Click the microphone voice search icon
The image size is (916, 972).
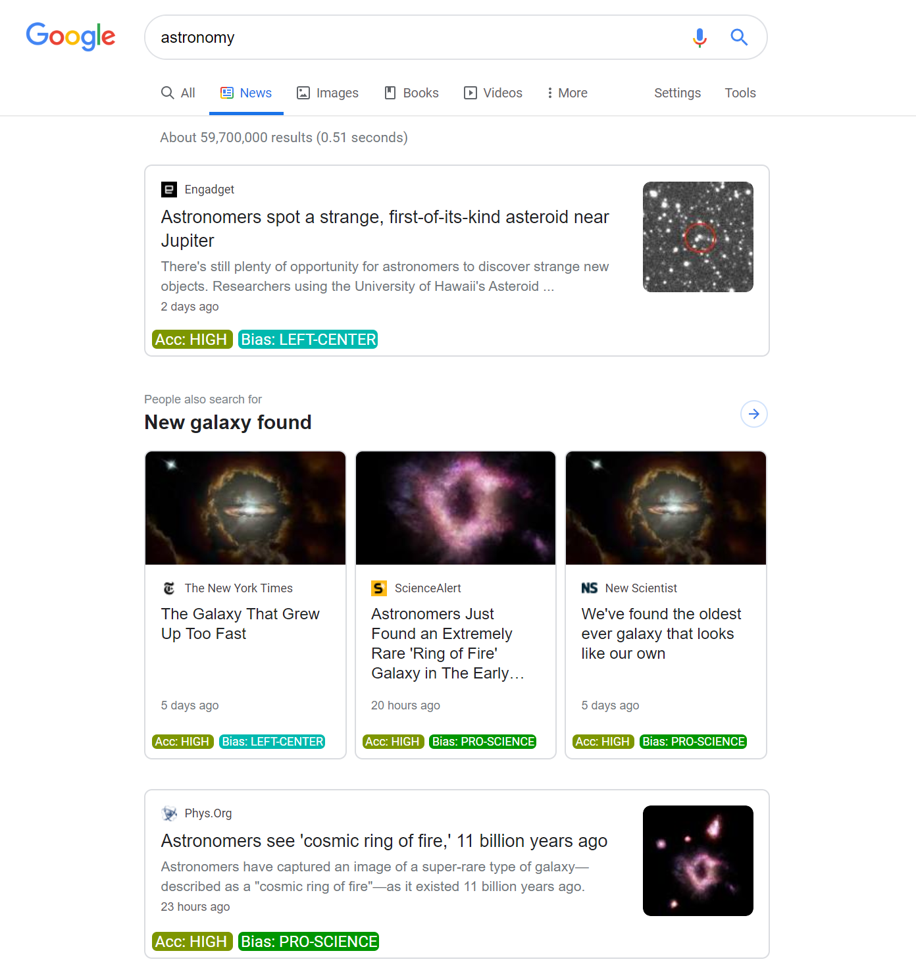point(700,38)
